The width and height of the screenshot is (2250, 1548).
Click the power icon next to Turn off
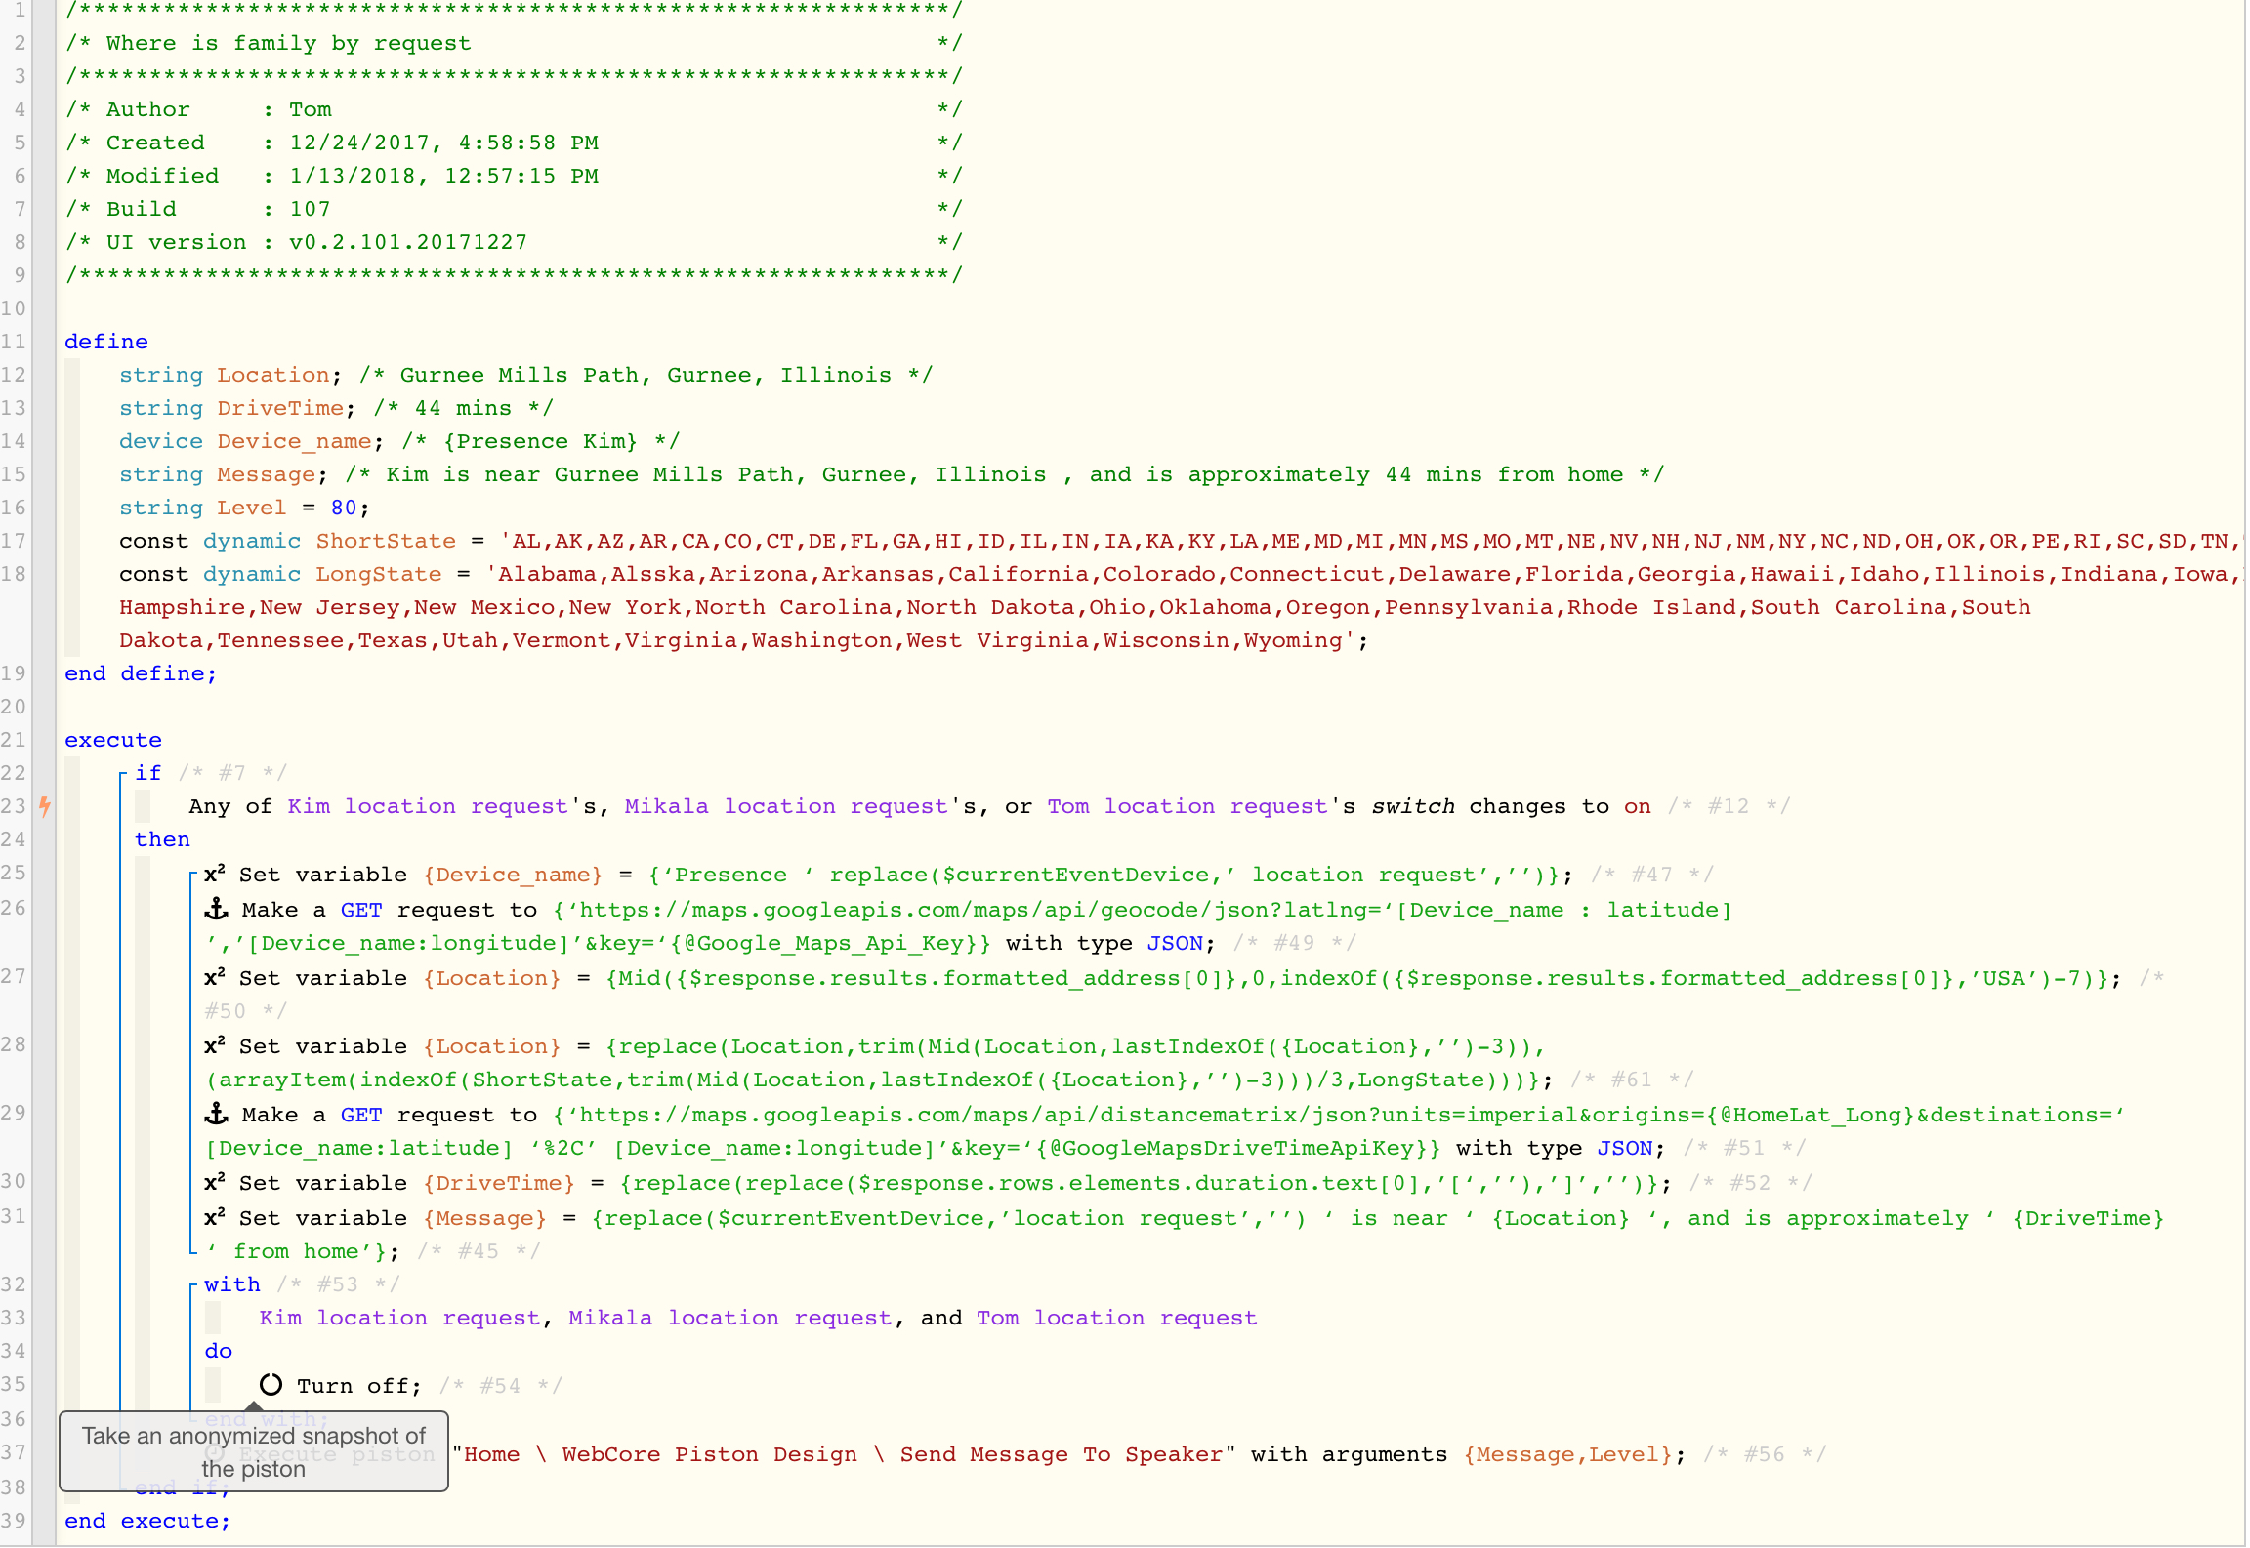[x=271, y=1385]
